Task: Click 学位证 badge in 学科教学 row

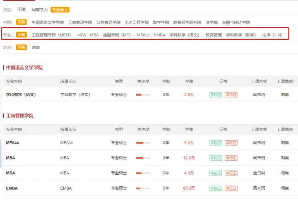Action: (216, 95)
